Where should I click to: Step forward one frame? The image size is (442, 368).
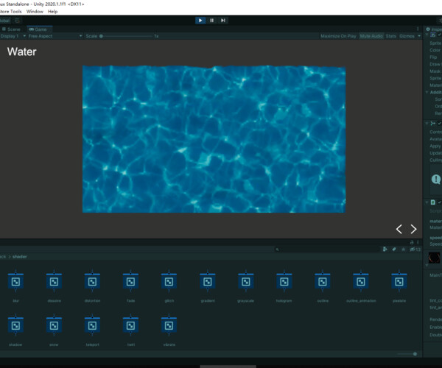[x=223, y=21]
